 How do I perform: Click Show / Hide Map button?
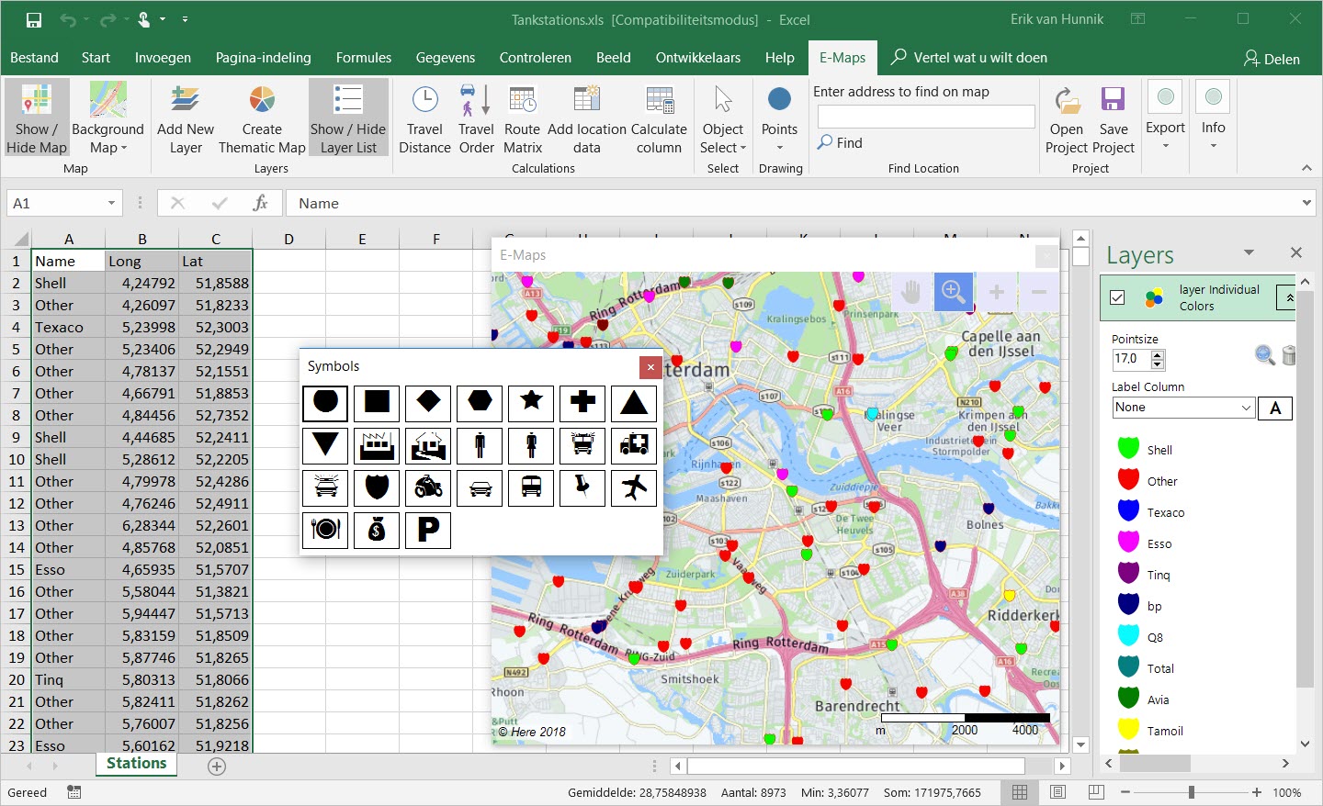pos(37,118)
